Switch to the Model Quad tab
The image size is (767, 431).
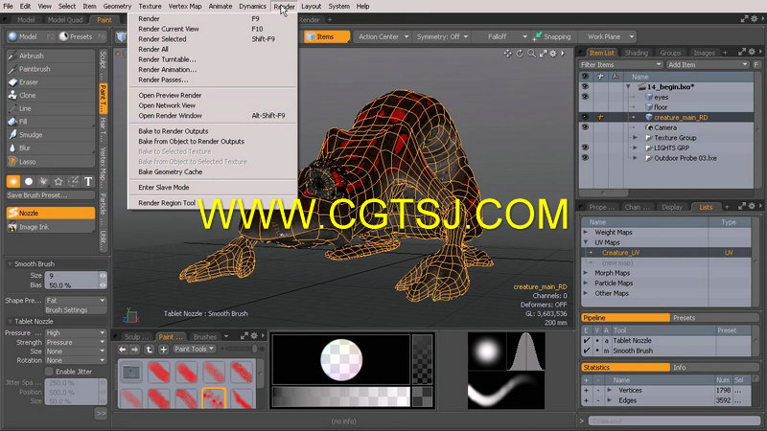[x=65, y=20]
